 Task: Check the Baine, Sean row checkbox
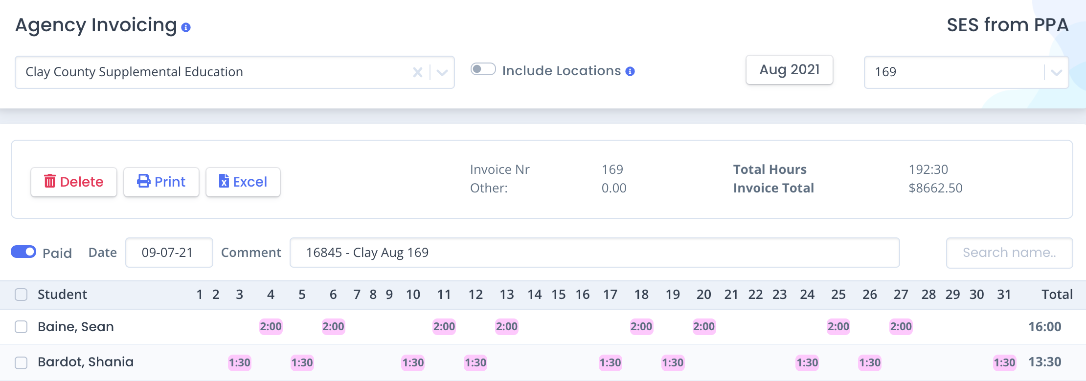click(x=21, y=327)
